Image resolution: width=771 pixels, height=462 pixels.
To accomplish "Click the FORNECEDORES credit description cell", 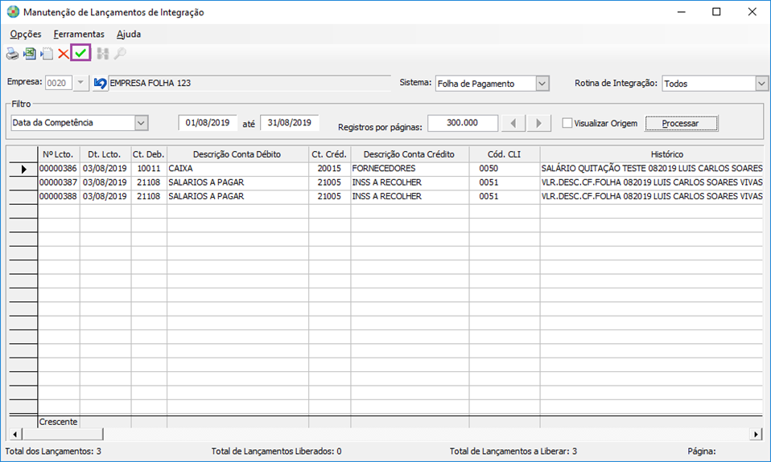I will (x=410, y=169).
